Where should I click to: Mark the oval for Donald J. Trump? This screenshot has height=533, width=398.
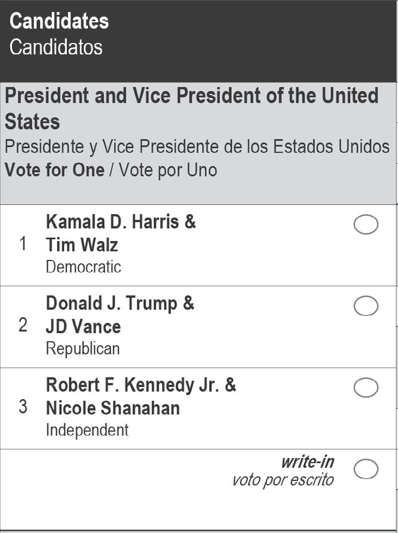click(366, 306)
